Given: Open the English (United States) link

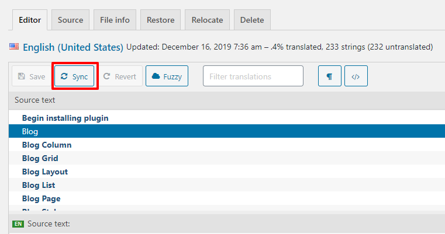Looking at the screenshot, I should pos(73,47).
